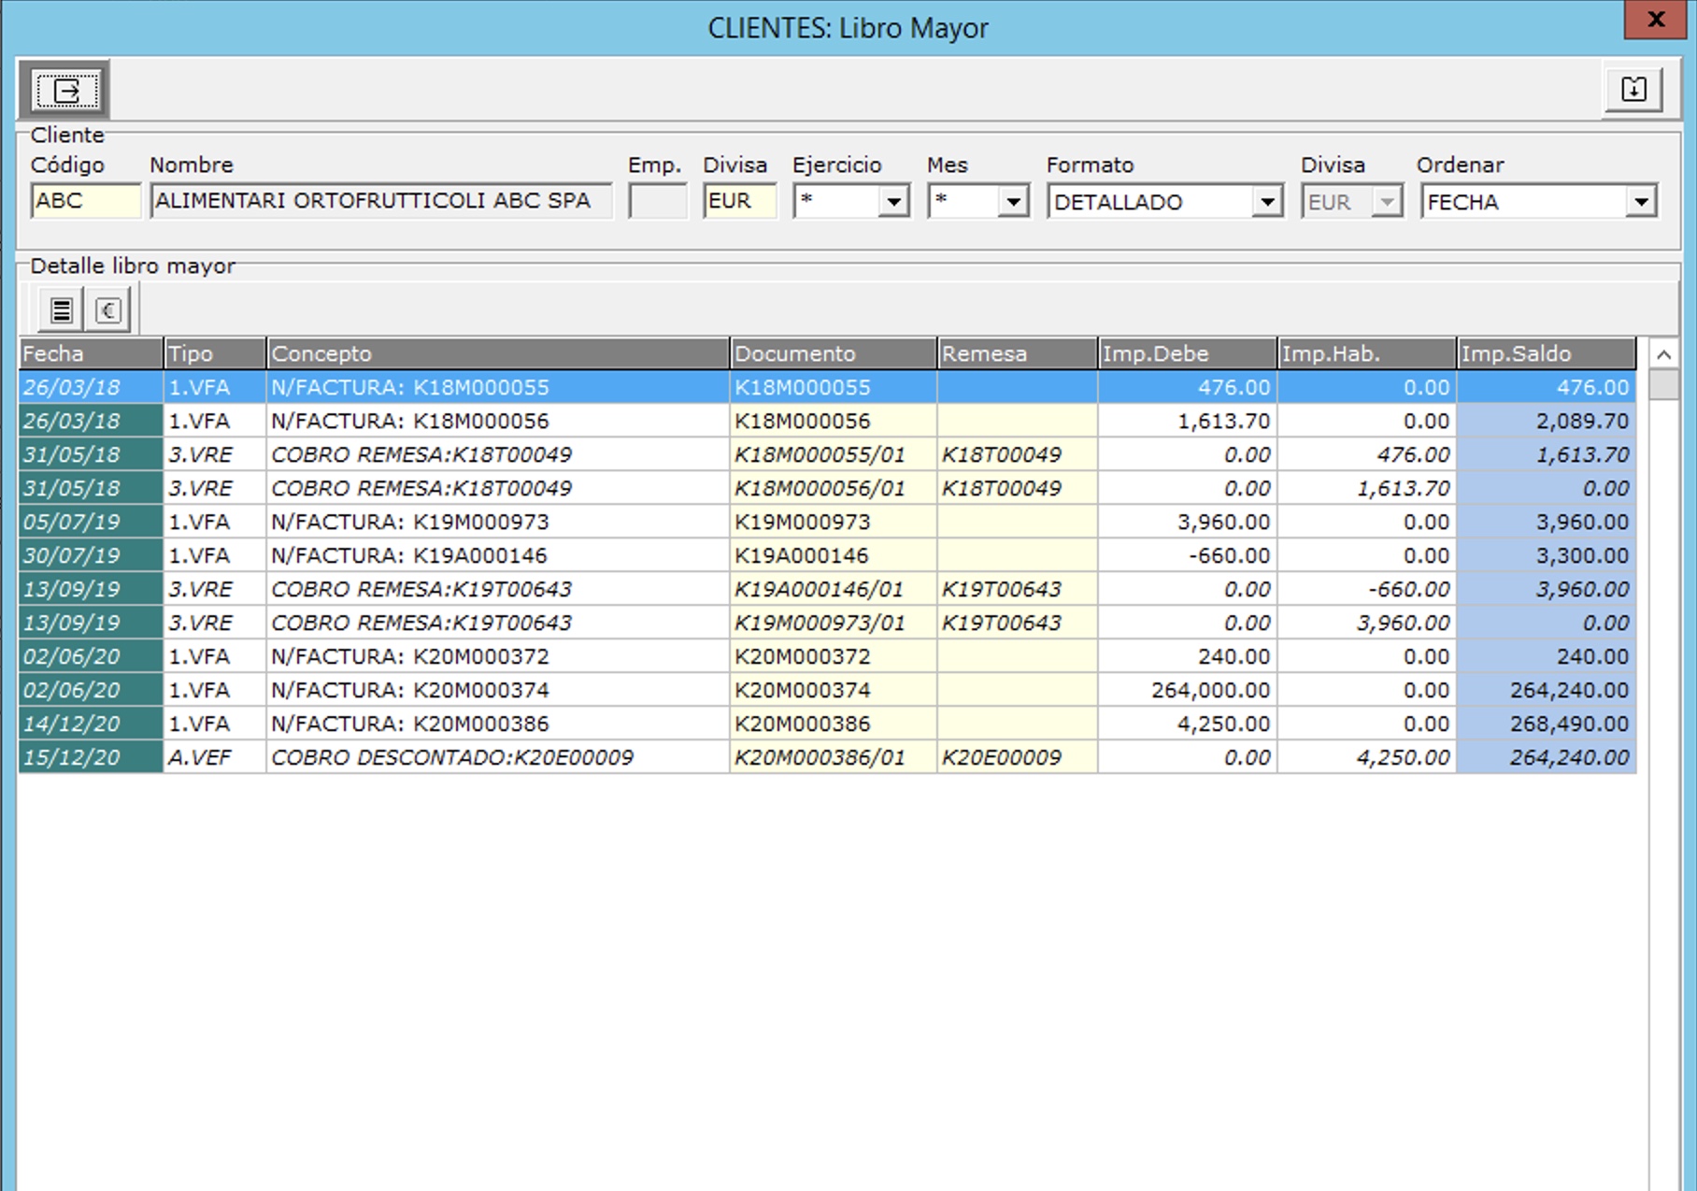Click the euro currency icon in detail toolbar
This screenshot has width=1697, height=1191.
coord(107,310)
